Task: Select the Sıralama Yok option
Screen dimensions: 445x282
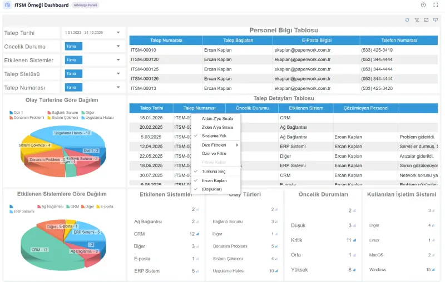Action: tap(216, 136)
